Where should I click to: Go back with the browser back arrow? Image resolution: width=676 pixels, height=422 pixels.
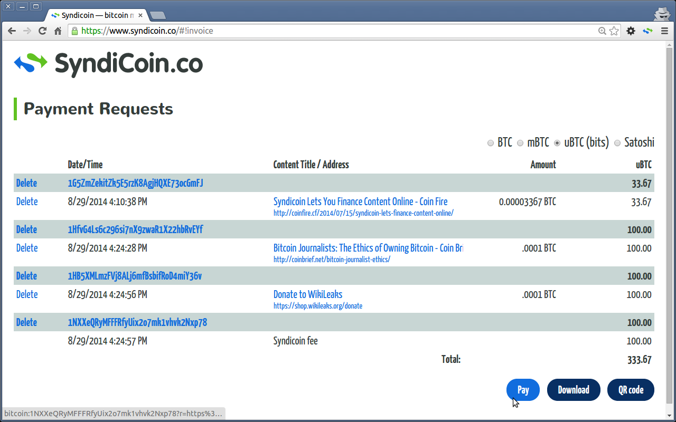(x=12, y=31)
